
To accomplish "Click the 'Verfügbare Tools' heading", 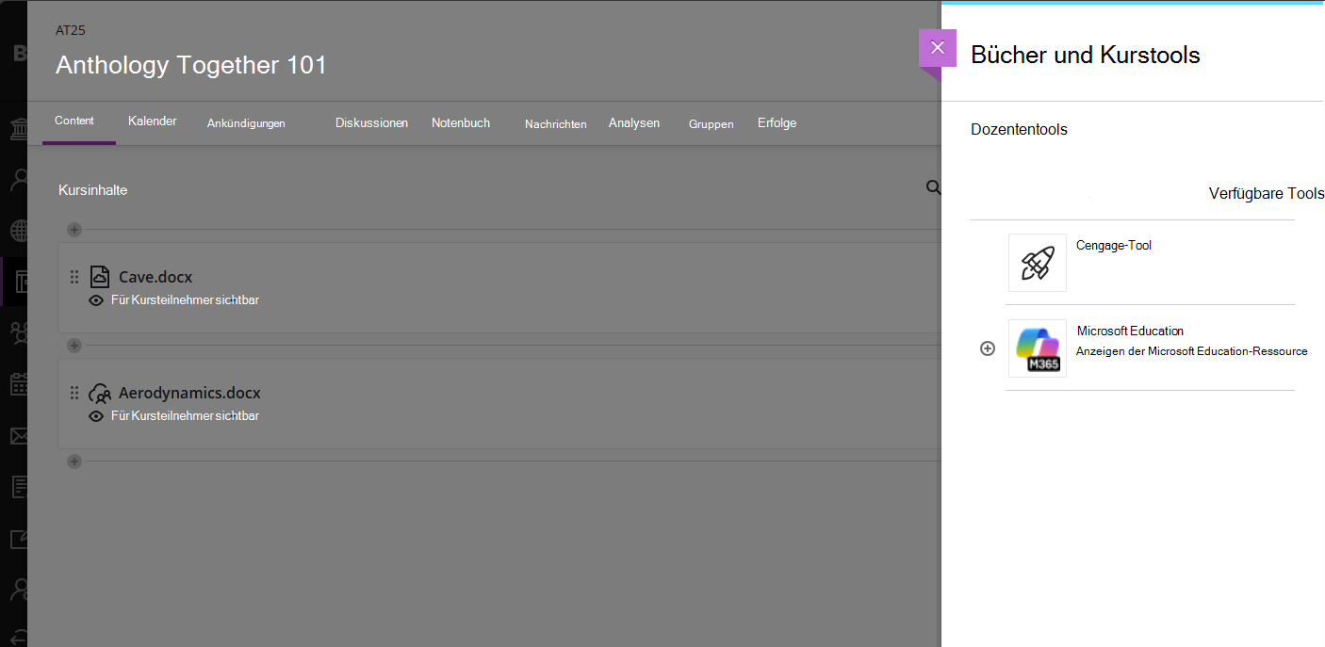I will click(x=1267, y=193).
